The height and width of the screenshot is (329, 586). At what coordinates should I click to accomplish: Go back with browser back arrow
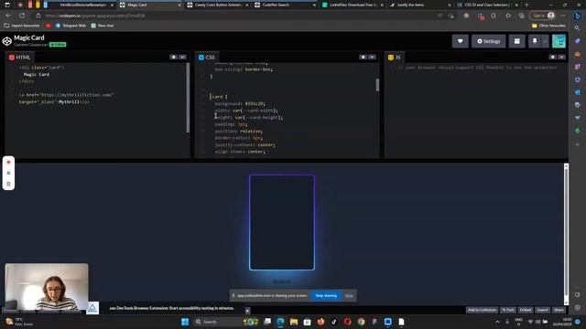coord(8,16)
